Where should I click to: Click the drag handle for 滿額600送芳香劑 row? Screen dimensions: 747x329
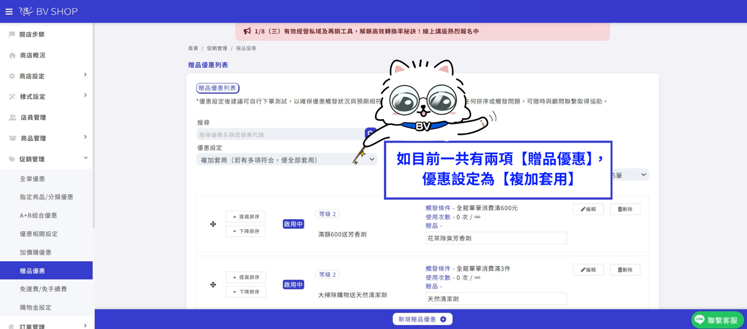(213, 224)
